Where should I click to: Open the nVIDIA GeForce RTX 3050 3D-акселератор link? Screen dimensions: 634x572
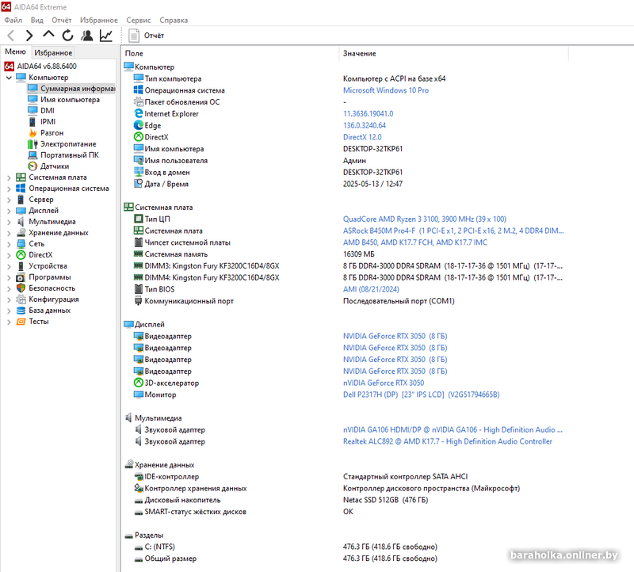click(x=384, y=383)
